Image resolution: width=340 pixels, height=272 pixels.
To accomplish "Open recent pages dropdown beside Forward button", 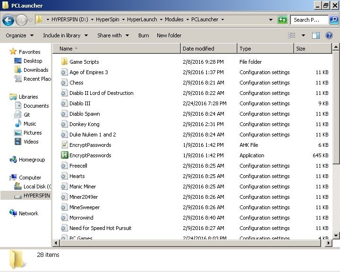I will coord(30,20).
